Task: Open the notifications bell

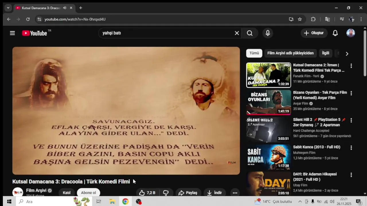Action: (335, 33)
